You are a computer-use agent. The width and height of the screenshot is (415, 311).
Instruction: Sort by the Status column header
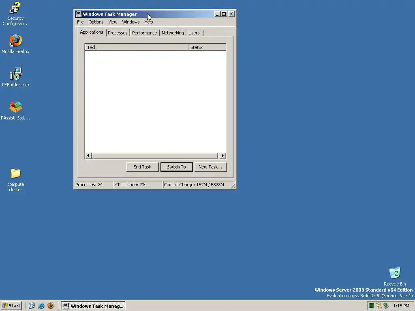207,47
